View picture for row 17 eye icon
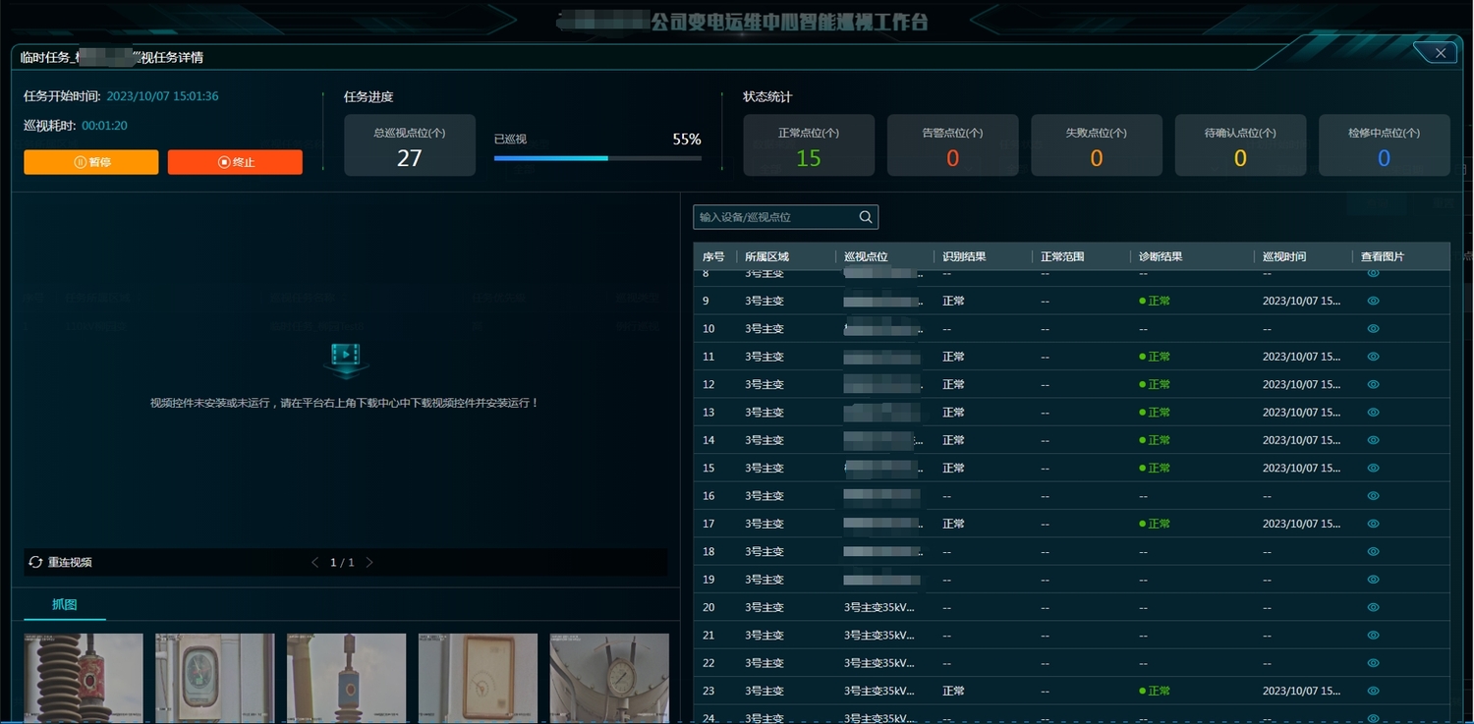The image size is (1474, 724). (1374, 524)
